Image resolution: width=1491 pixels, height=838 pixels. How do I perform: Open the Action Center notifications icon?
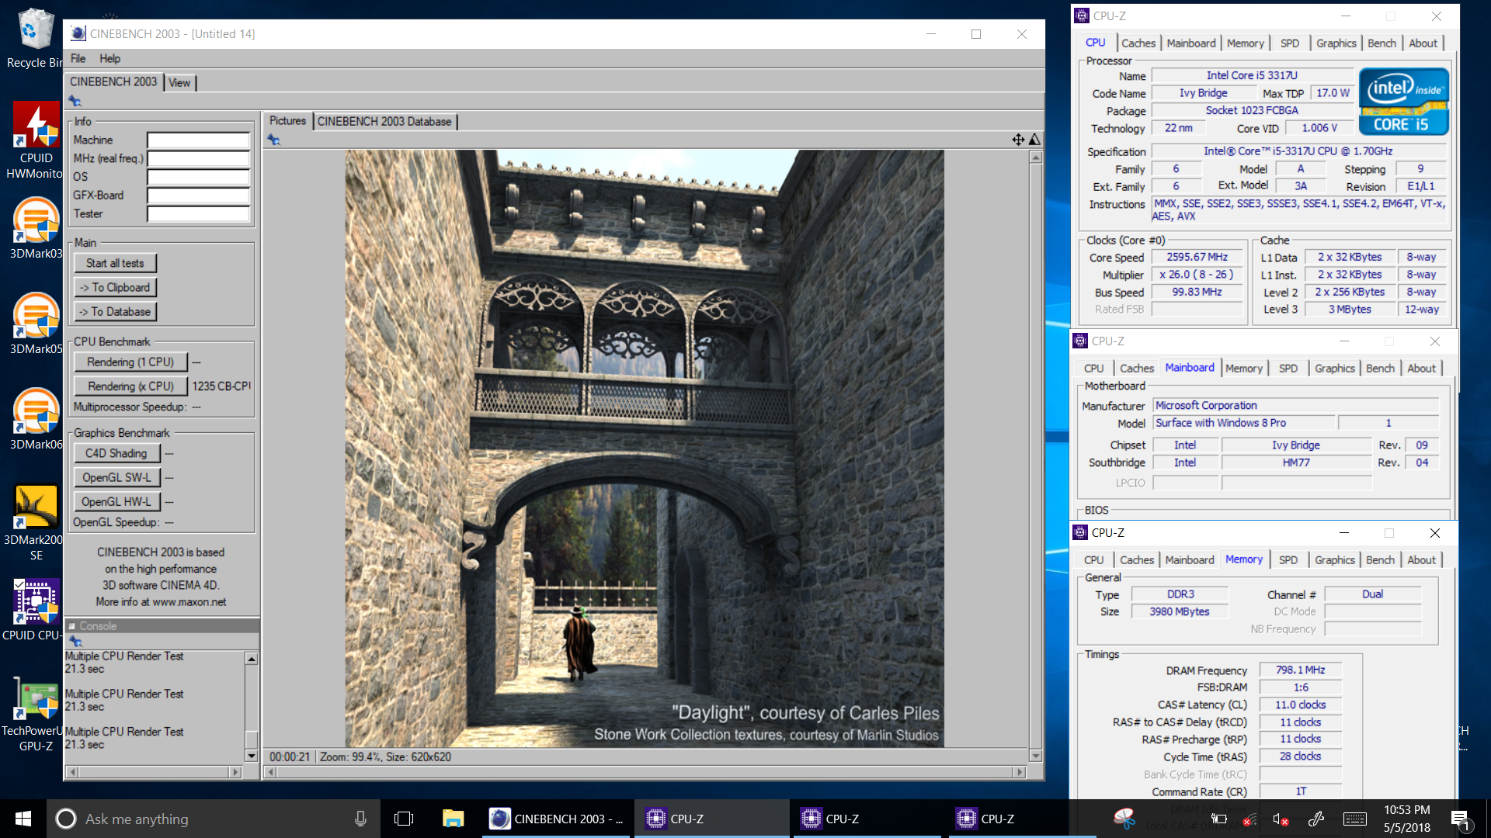[x=1460, y=819]
